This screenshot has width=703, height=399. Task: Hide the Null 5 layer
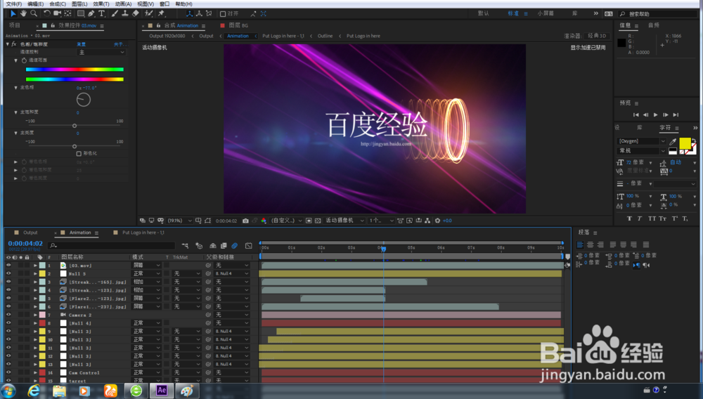coord(8,273)
